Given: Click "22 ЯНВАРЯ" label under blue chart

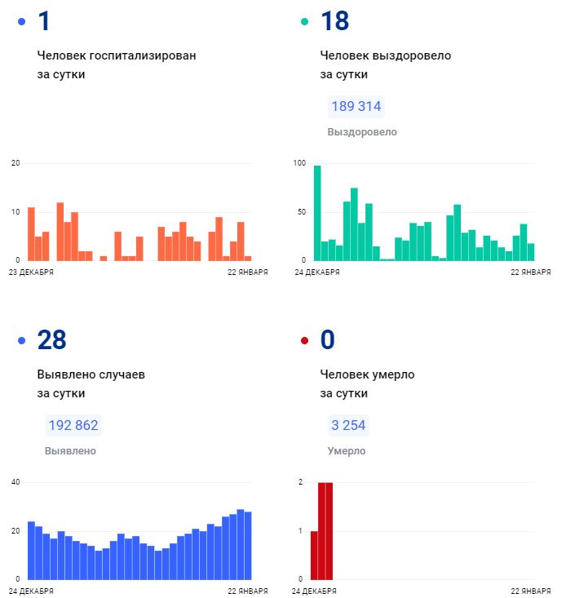Looking at the screenshot, I should (248, 591).
